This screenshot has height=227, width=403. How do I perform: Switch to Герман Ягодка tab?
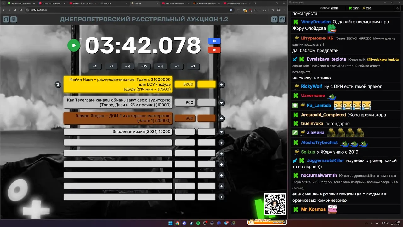tap(237, 3)
